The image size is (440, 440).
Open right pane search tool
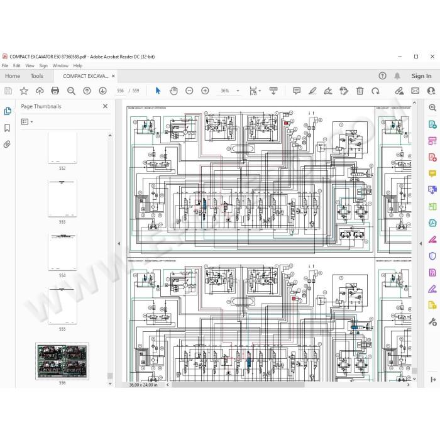[x=432, y=107]
